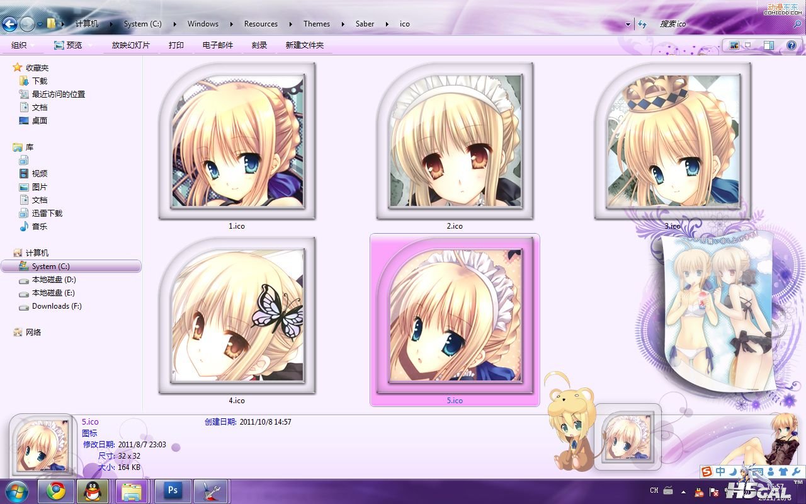
Task: Select the 3.ico thumbnail
Action: click(x=673, y=140)
